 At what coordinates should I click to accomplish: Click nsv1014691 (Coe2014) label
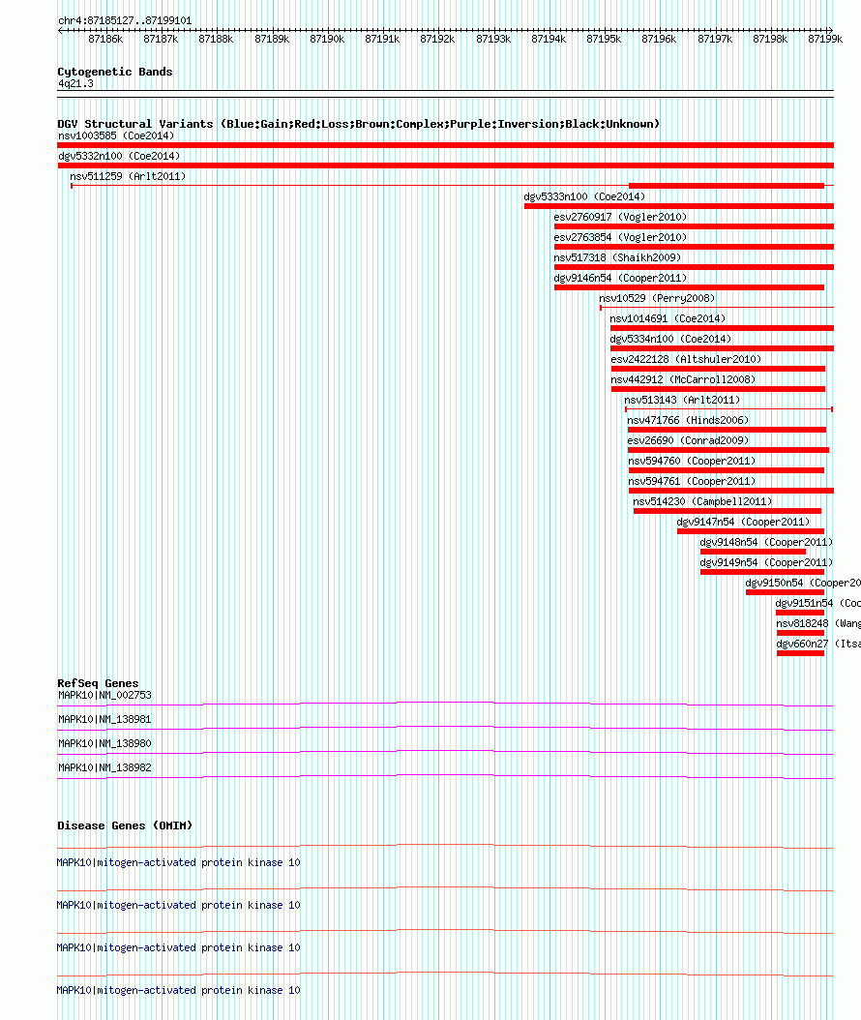coord(668,318)
